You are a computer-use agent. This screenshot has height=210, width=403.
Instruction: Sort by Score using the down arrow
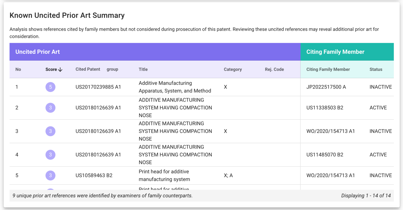[x=60, y=70]
